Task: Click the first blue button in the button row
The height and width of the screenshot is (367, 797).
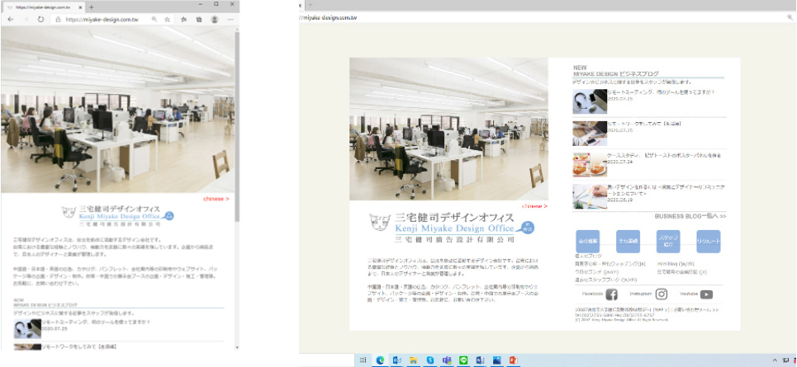Action: pyautogui.click(x=586, y=241)
